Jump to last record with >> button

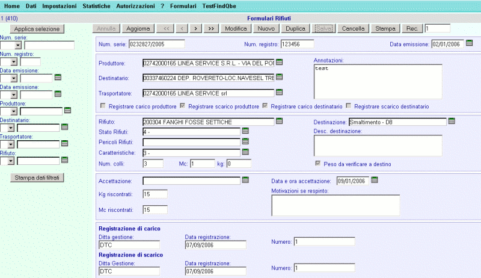211,28
